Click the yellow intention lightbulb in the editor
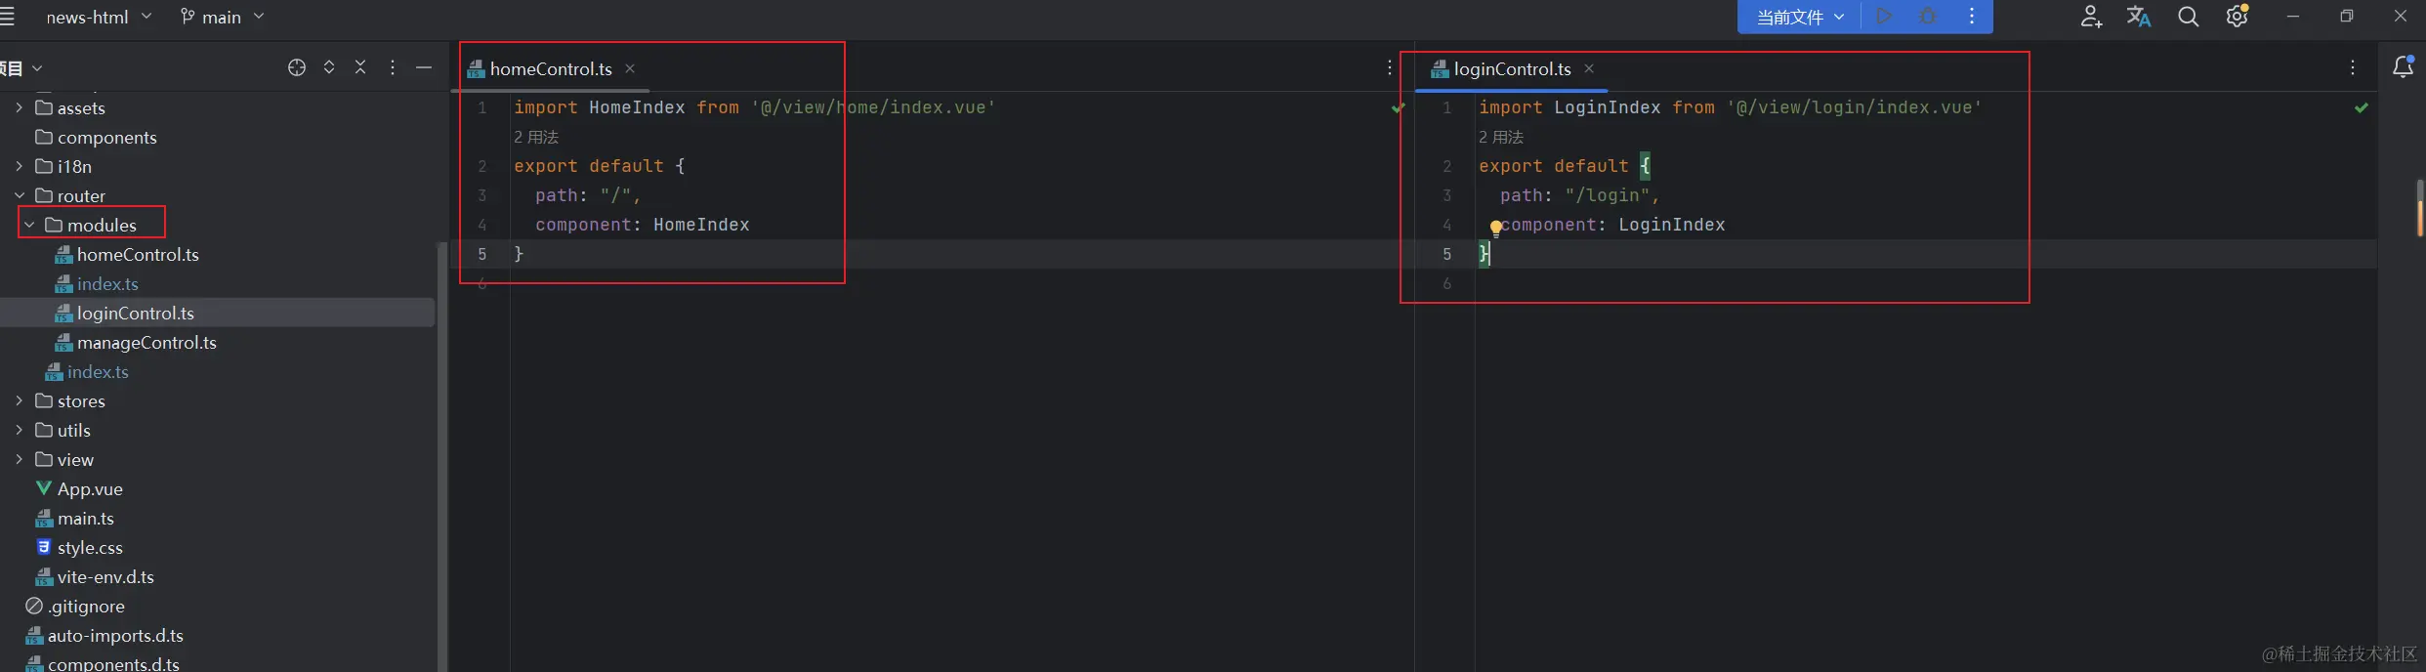The width and height of the screenshot is (2426, 672). pyautogui.click(x=1495, y=229)
